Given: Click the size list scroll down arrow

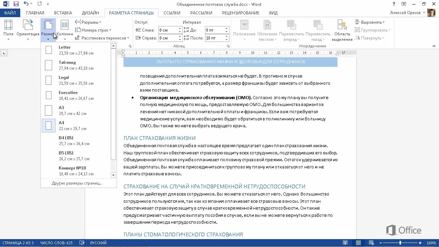Looking at the screenshot, I should [x=114, y=175].
